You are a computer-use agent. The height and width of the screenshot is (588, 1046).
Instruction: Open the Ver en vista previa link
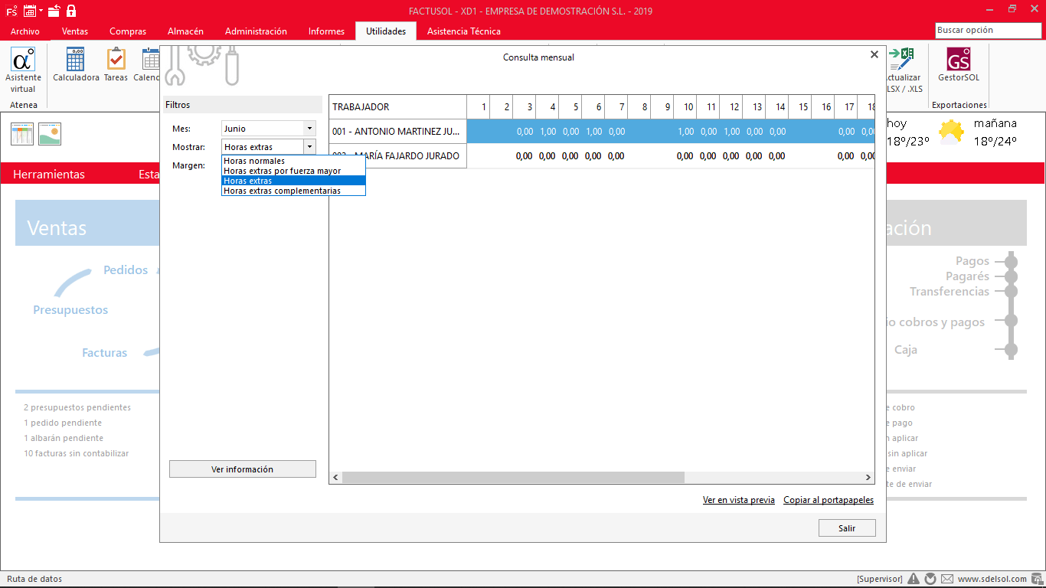739,500
